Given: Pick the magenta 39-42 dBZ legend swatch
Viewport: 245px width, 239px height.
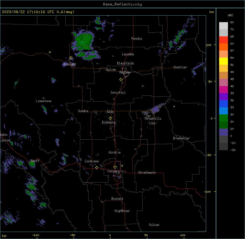Looking at the screenshot, I should (223, 89).
